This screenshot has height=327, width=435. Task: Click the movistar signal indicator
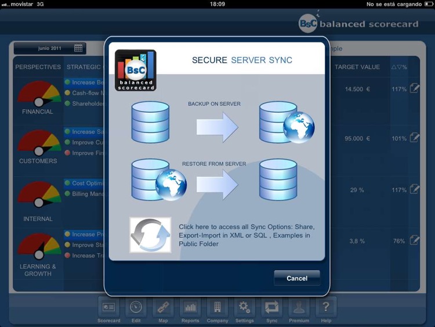coord(19,4)
